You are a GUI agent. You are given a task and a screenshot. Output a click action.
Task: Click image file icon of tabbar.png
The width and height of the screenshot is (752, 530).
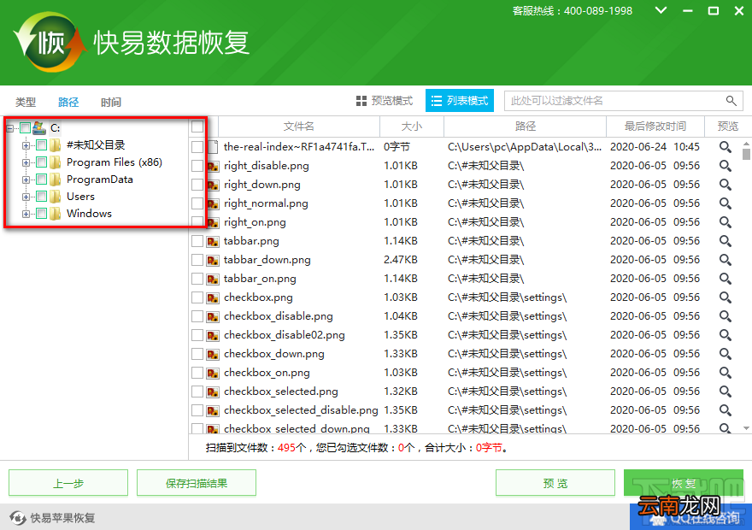pyautogui.click(x=213, y=242)
